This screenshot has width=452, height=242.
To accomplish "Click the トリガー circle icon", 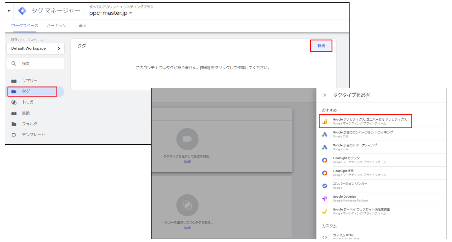I will pos(14,102).
